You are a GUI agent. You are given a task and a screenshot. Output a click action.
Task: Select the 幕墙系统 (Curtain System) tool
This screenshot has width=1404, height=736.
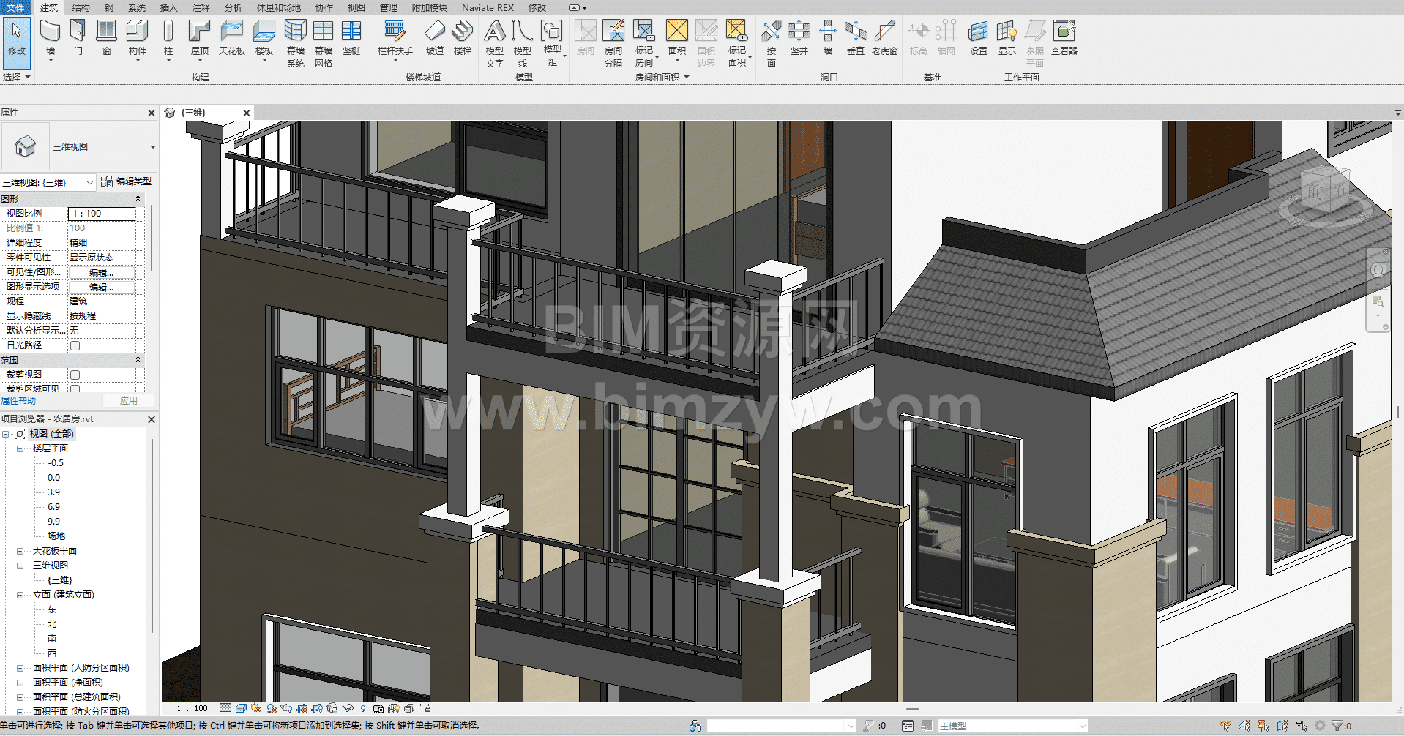pyautogui.click(x=296, y=43)
